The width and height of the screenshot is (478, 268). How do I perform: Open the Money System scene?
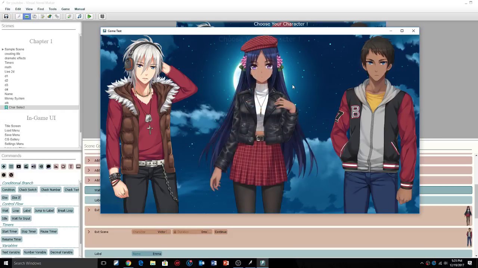(x=15, y=98)
